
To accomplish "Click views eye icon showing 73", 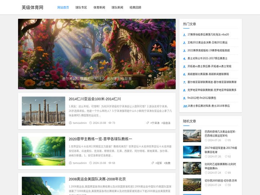I will click(x=110, y=123).
